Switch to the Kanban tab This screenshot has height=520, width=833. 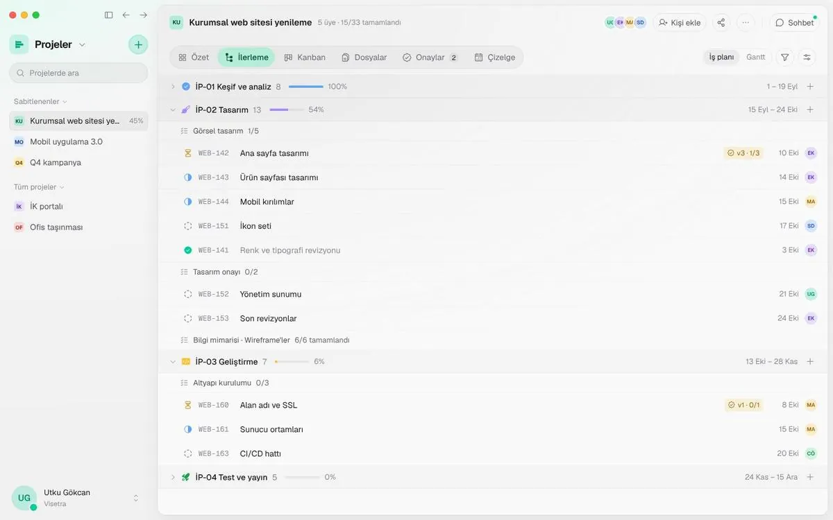click(305, 58)
